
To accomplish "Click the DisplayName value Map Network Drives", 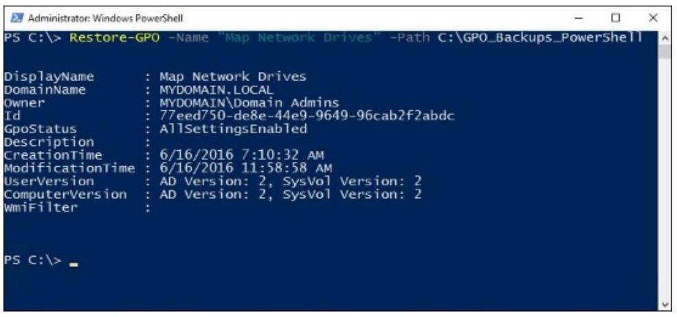I will 233,77.
